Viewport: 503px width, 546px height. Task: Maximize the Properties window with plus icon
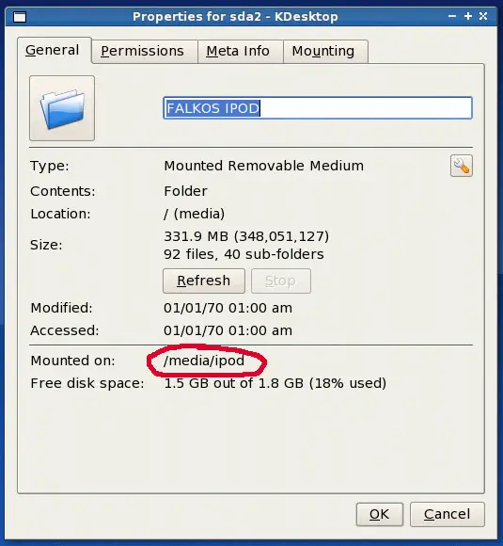click(x=468, y=16)
